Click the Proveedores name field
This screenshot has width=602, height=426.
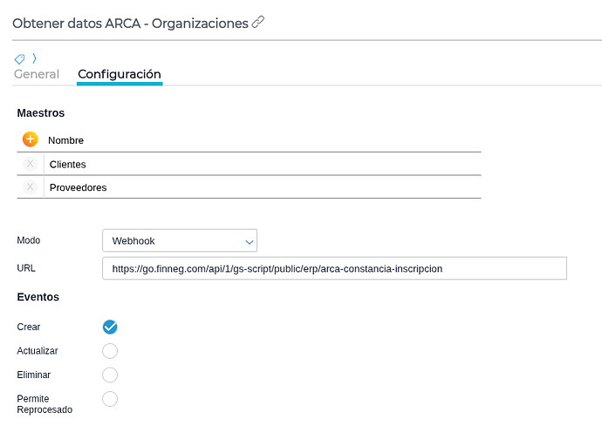pos(262,187)
